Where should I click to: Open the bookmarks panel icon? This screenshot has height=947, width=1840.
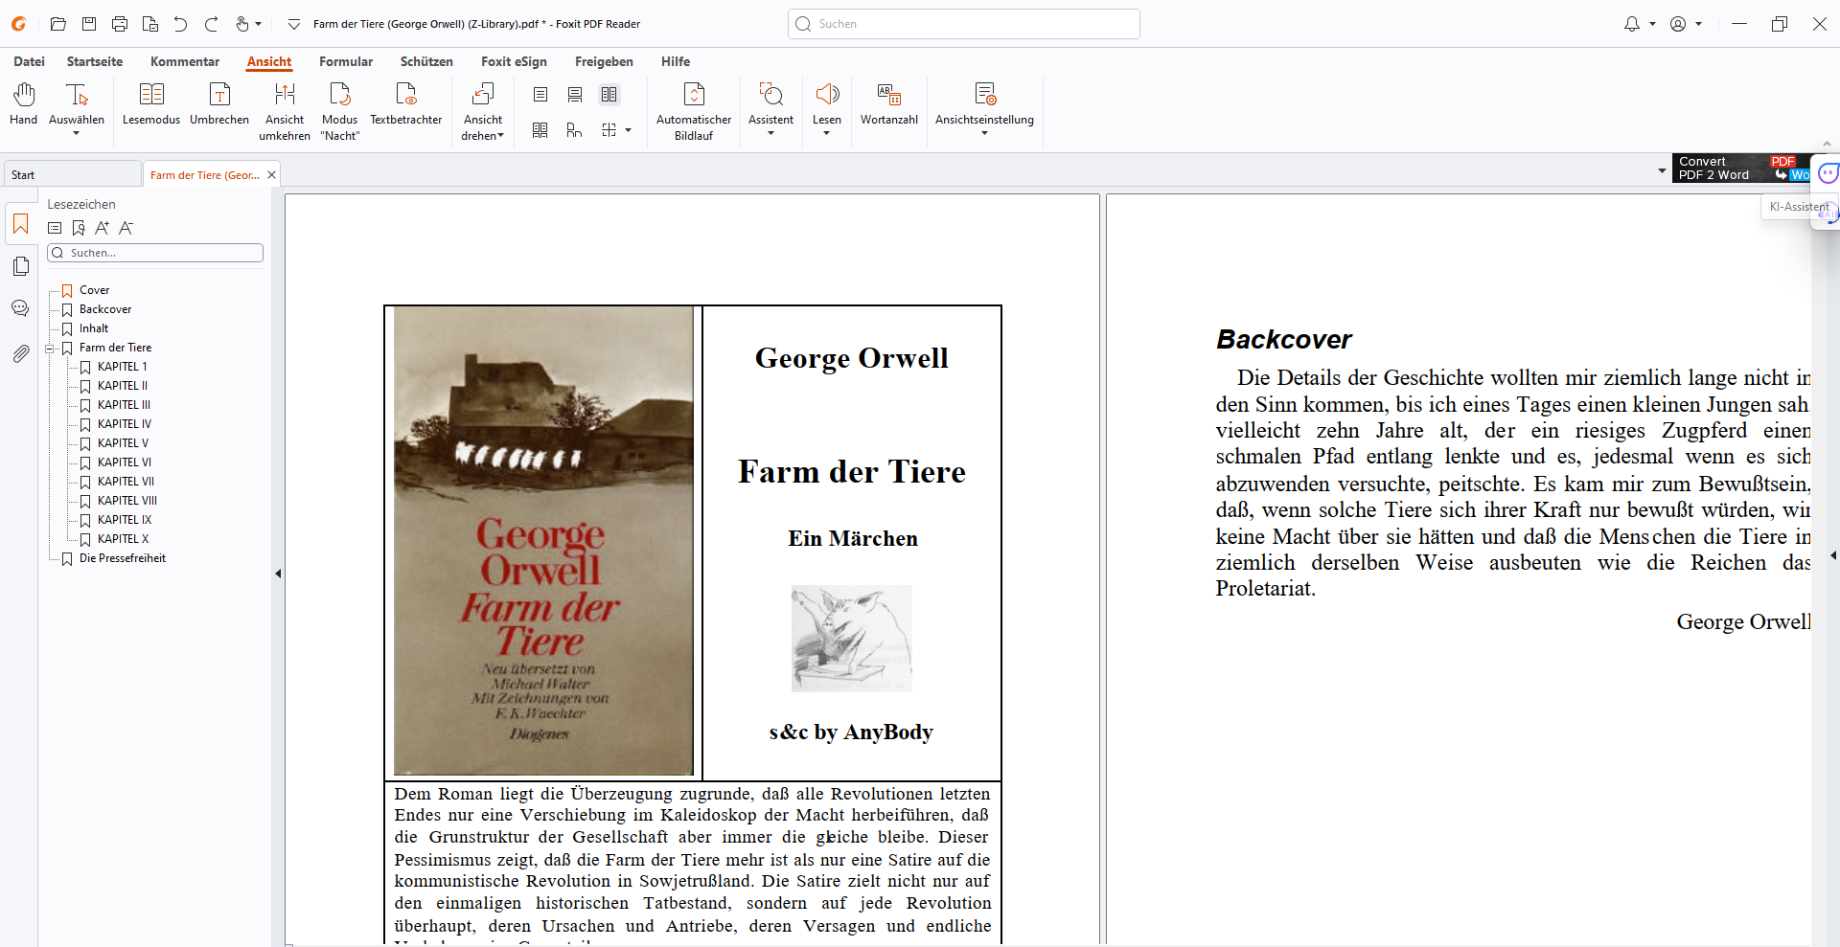[x=21, y=224]
